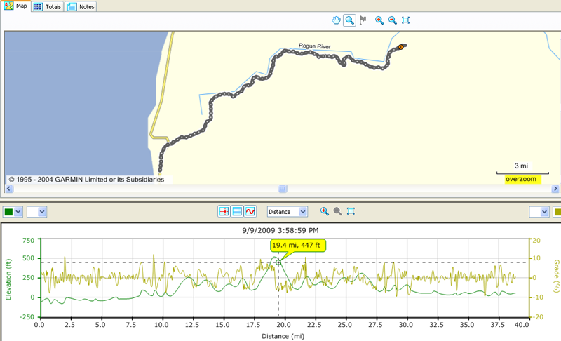Click scroll left arrow of map scrollbar
Image resolution: width=561 pixels, height=341 pixels.
tap(9, 189)
